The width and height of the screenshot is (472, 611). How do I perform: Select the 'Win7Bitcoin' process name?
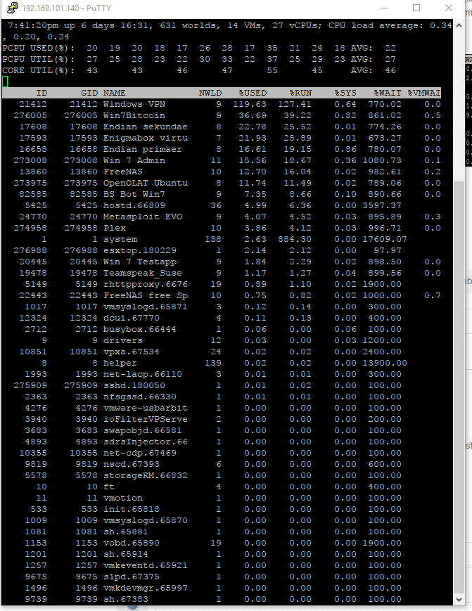[x=134, y=115]
